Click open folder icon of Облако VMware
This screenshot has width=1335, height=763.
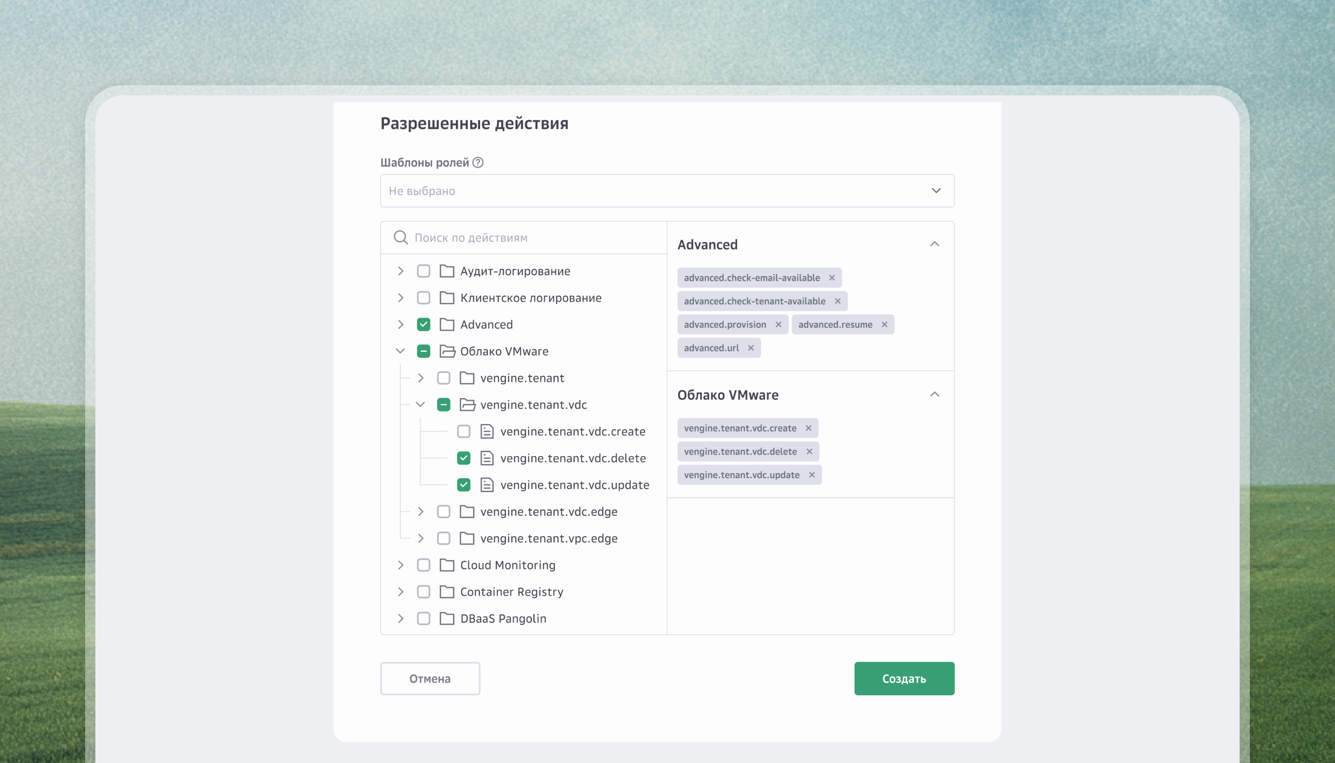click(447, 351)
